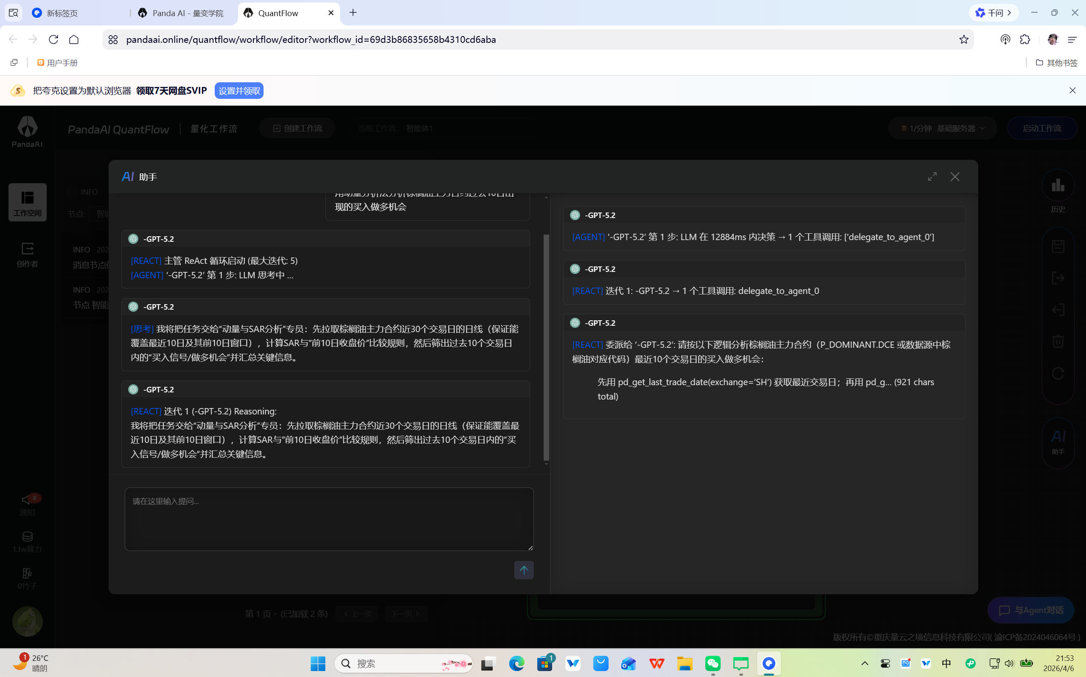1086x677 pixels.
Task: Click the 启动工作流 button
Action: click(1042, 128)
